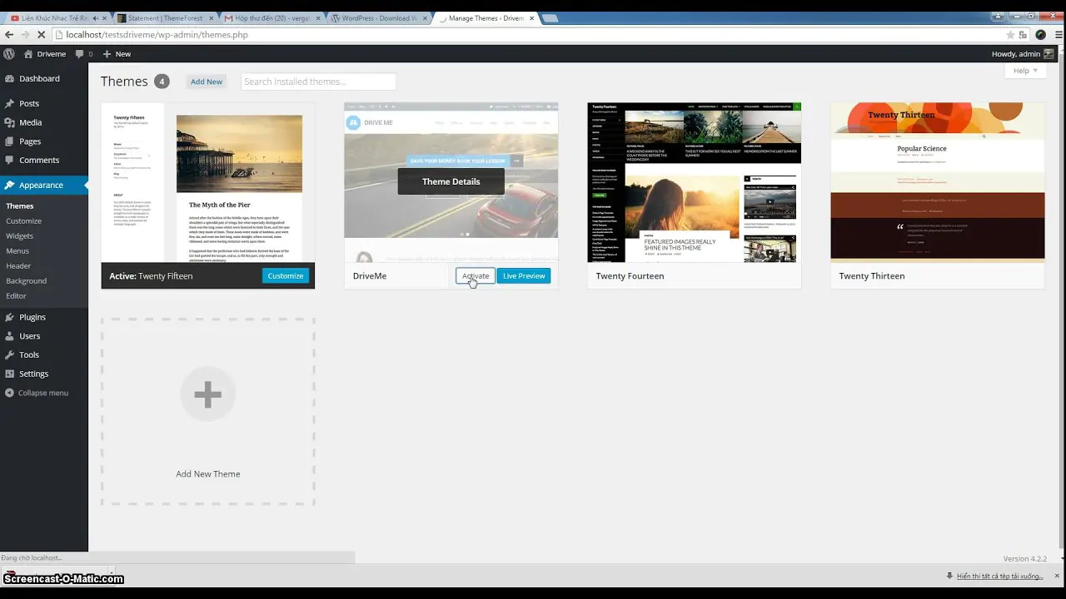
Task: Open the Themes submenu item
Action: [x=20, y=205]
